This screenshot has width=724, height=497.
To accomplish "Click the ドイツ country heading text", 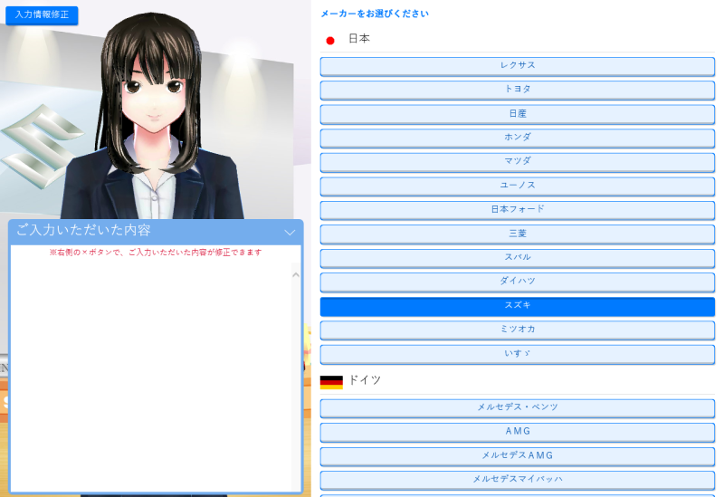I will [365, 380].
